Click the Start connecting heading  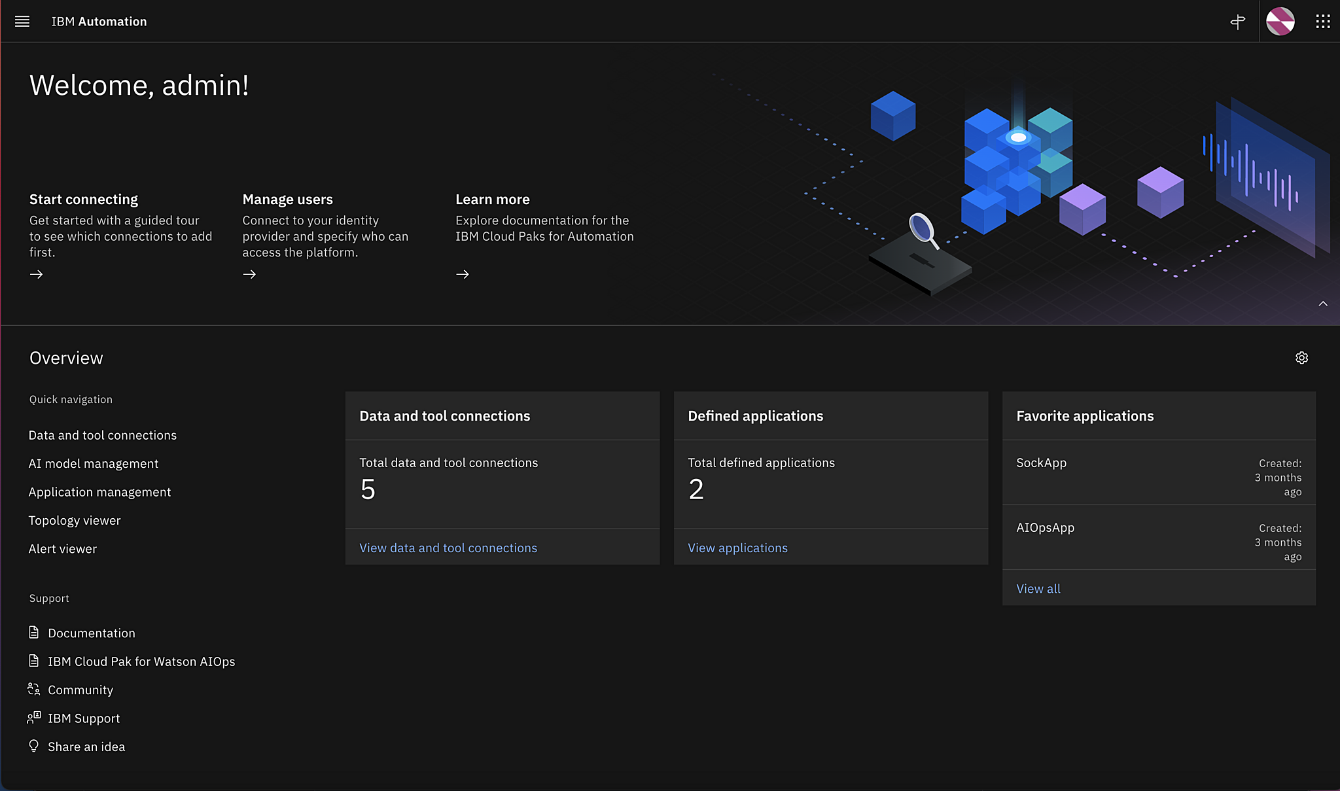[84, 199]
